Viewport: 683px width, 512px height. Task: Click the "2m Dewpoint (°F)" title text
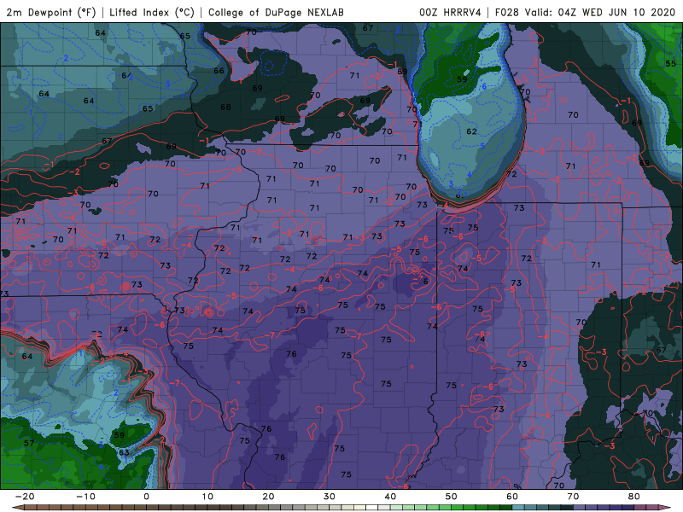click(51, 12)
